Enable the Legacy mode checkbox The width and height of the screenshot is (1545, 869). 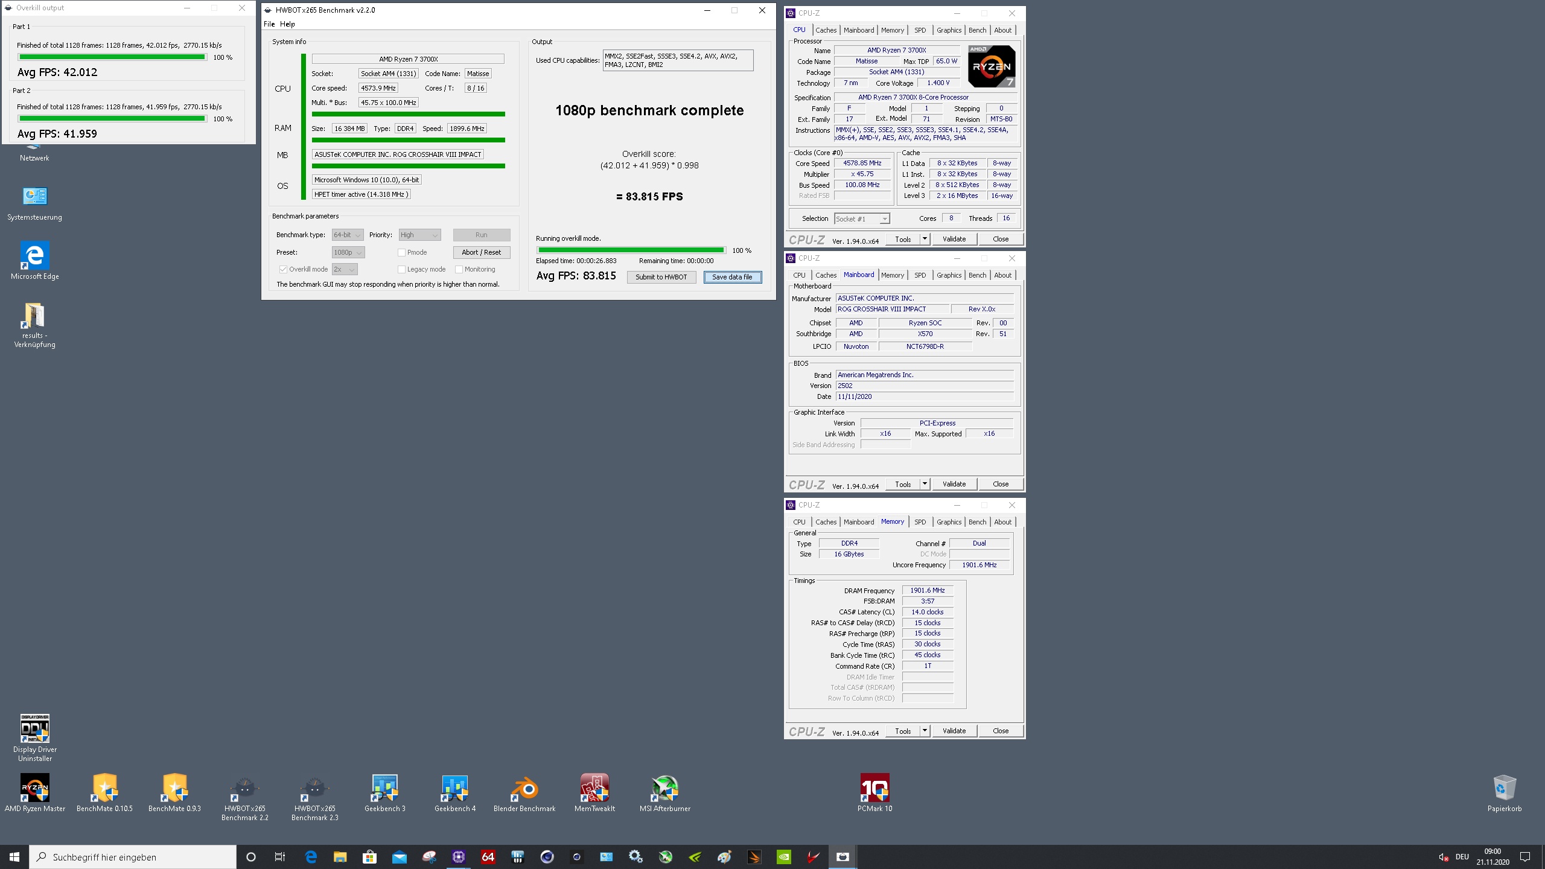tap(401, 269)
